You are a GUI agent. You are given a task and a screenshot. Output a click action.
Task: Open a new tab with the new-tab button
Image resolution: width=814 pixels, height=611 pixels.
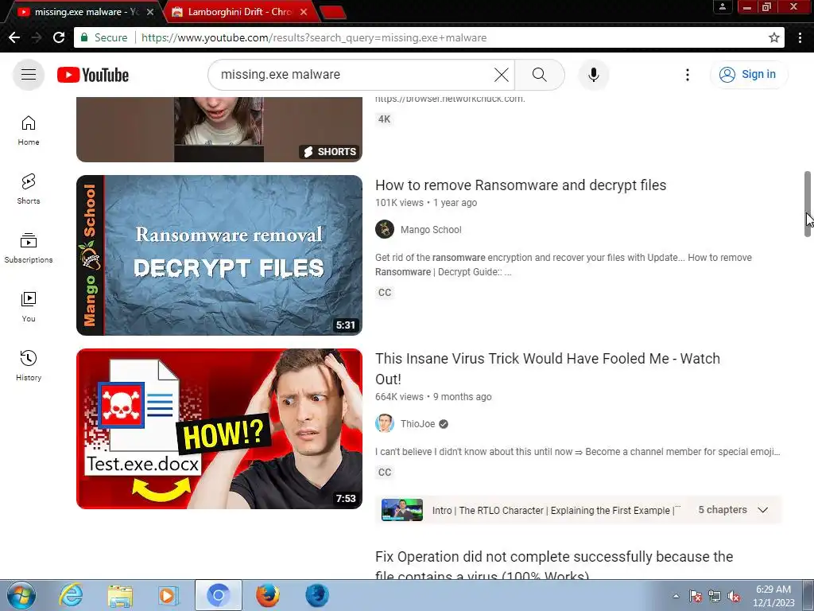(x=333, y=12)
